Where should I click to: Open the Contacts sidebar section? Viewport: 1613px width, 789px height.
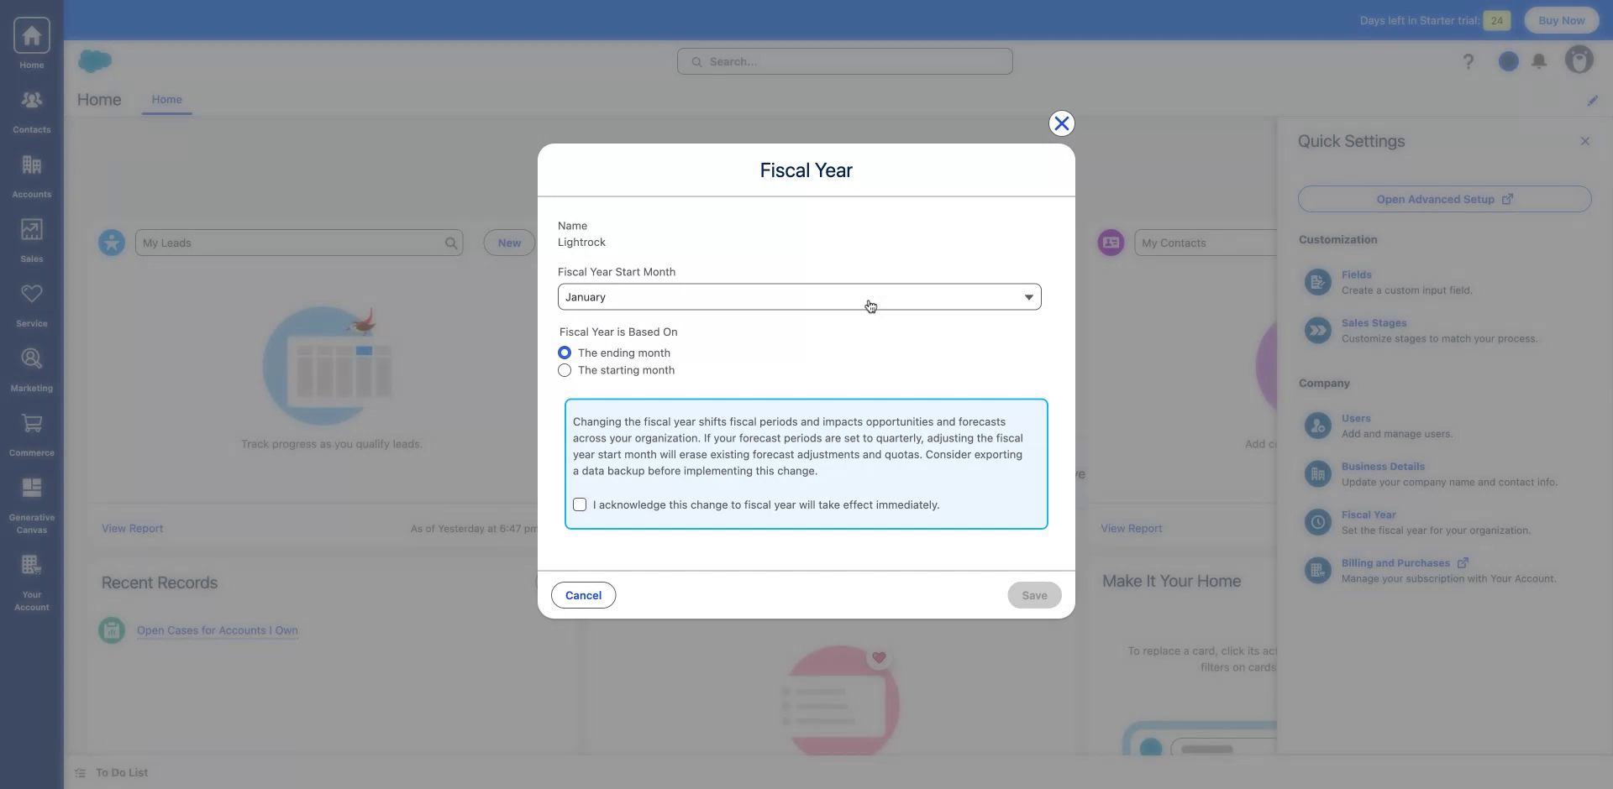coord(31,109)
